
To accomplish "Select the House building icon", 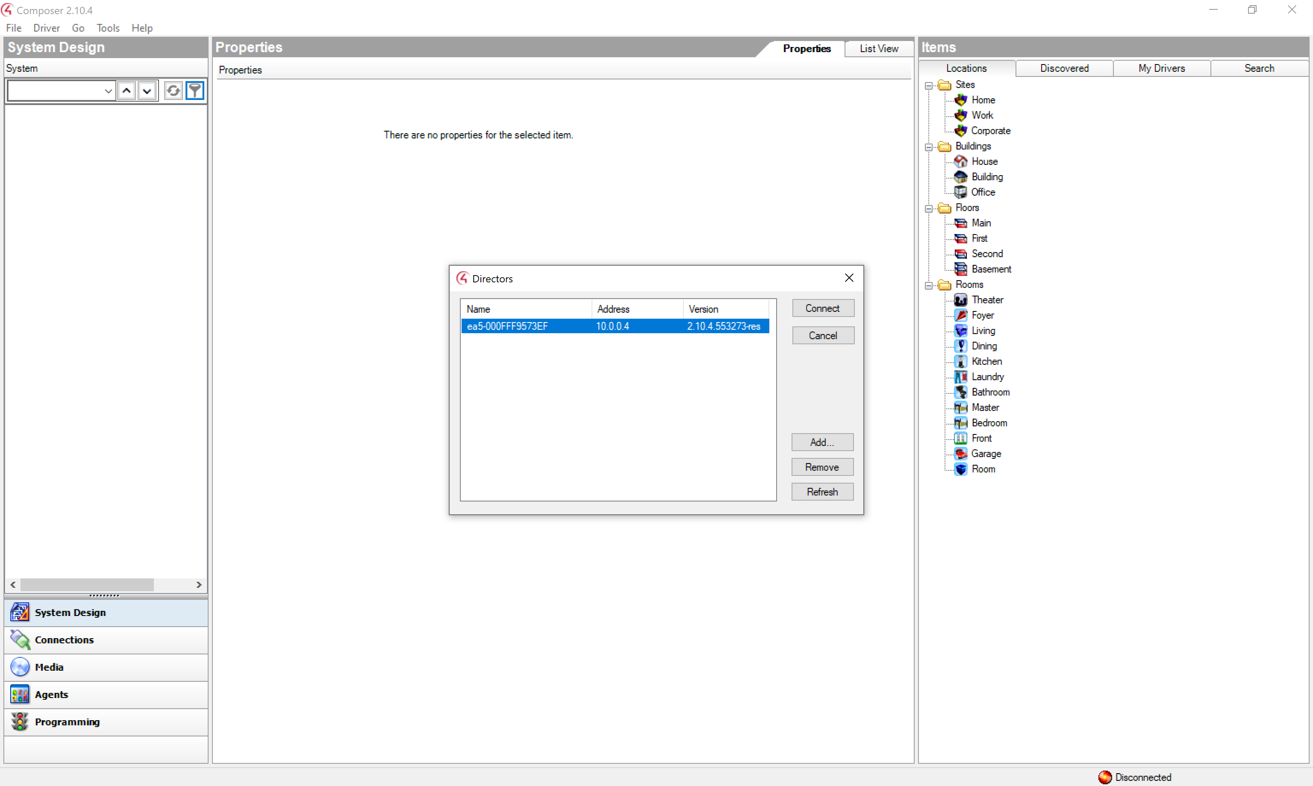I will click(961, 161).
